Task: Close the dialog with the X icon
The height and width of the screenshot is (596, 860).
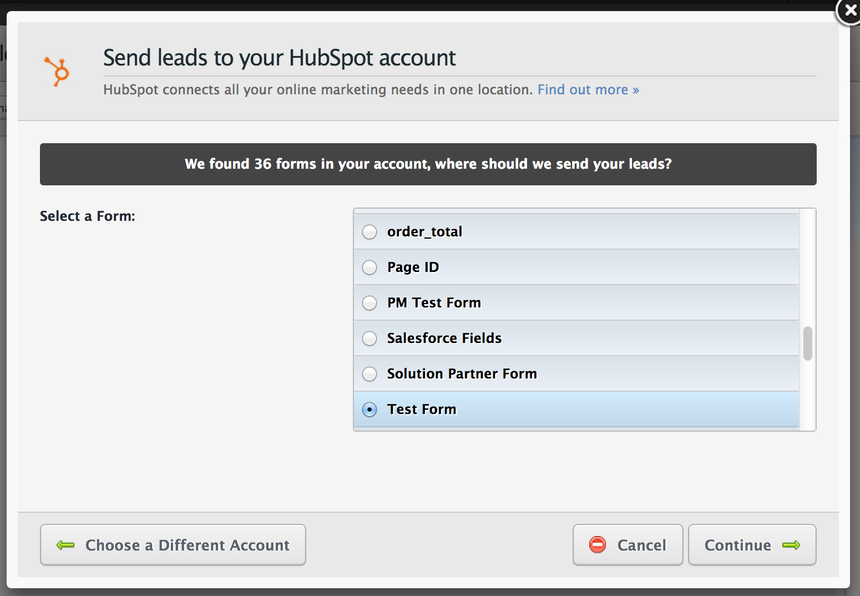Action: (849, 11)
